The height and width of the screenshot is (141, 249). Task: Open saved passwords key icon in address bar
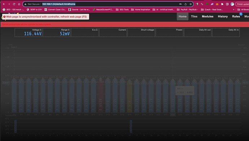180,4
